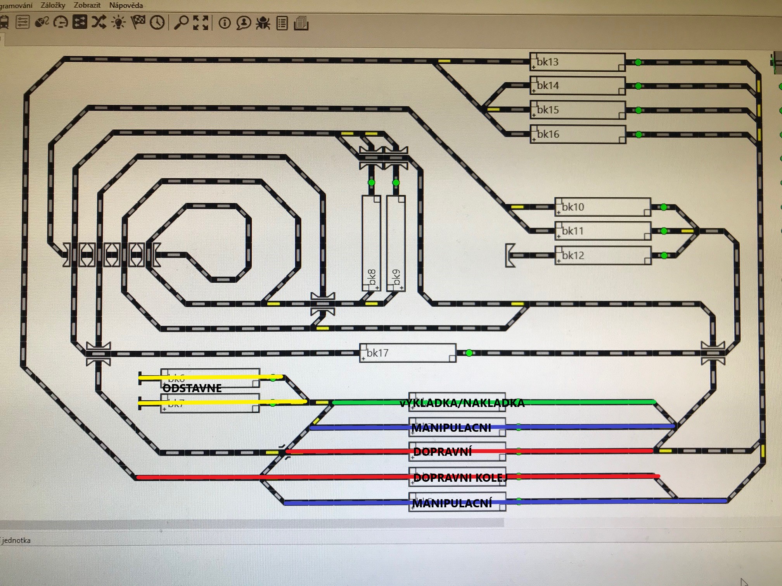782x586 pixels.
Task: Select the switchboard arrows toolbar icon
Action: click(80, 22)
